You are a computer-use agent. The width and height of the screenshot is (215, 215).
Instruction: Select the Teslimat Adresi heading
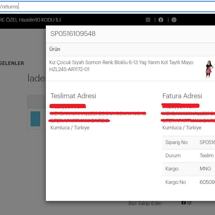click(x=73, y=96)
